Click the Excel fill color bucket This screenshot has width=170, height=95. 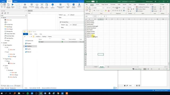pyautogui.click(x=106, y=11)
